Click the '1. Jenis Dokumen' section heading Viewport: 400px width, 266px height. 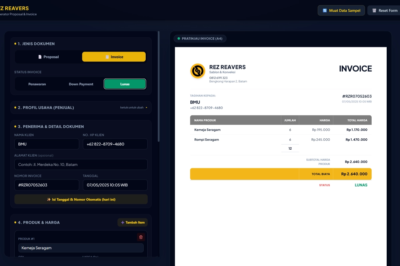(x=36, y=44)
